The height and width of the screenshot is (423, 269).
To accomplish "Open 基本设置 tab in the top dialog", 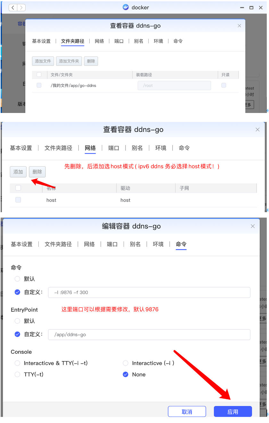I will pyautogui.click(x=41, y=41).
